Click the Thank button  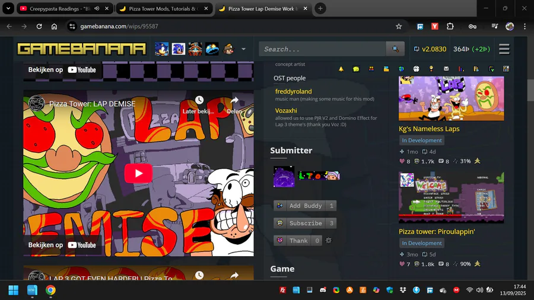(298, 241)
